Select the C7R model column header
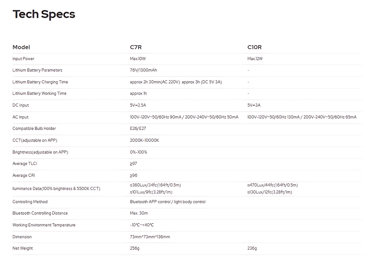The image size is (376, 265). pyautogui.click(x=136, y=47)
